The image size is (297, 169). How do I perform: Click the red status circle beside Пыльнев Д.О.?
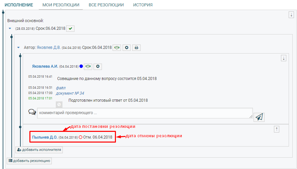[x=81, y=137]
